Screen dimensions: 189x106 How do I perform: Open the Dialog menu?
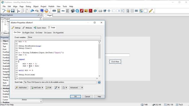click(28, 6)
